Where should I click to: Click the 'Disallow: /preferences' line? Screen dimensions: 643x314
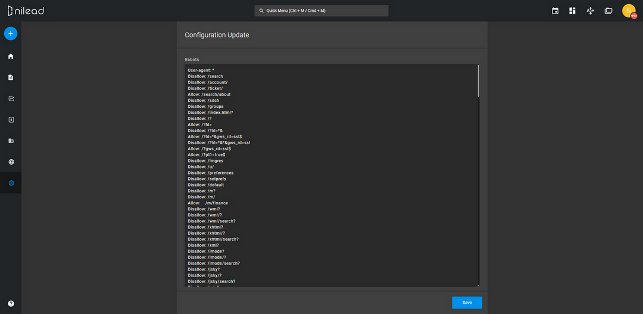[211, 173]
